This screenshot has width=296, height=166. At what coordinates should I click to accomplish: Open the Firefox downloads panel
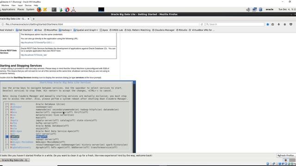(x=278, y=24)
